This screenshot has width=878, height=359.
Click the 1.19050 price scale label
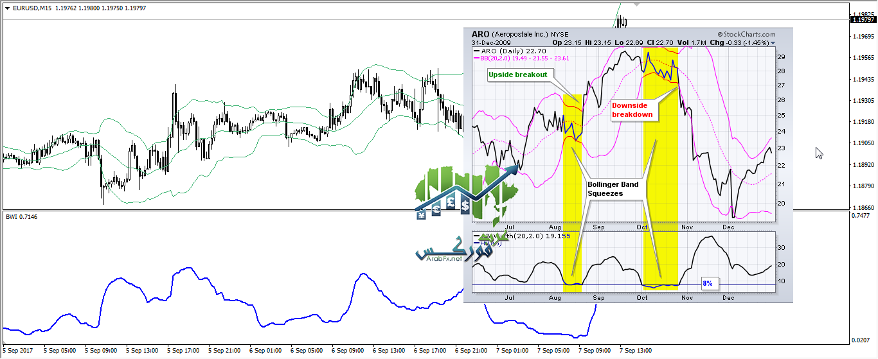(x=862, y=143)
